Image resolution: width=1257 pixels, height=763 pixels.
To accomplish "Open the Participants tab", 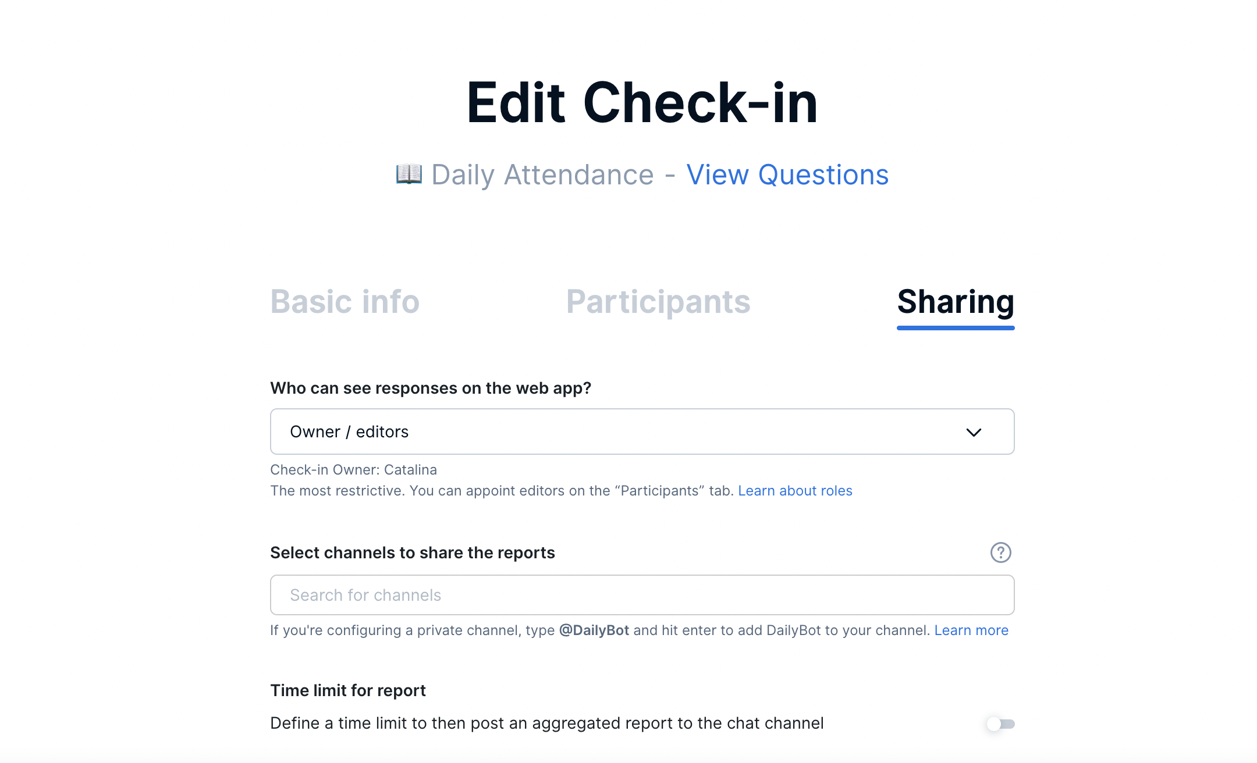I will tap(658, 302).
